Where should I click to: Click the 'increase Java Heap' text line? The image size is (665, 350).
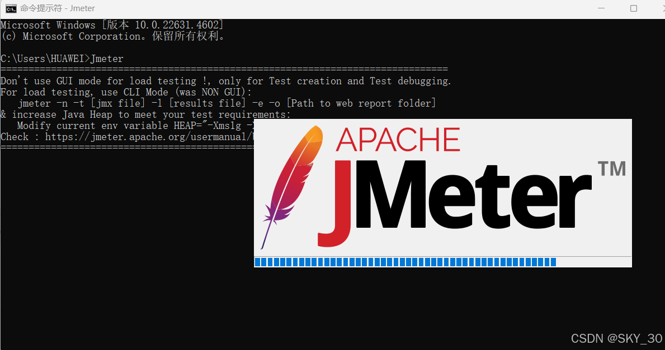click(146, 114)
